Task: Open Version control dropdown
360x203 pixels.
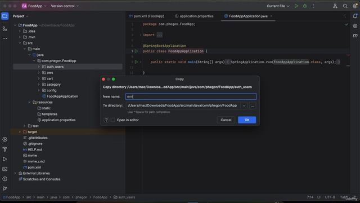Action: point(65,6)
